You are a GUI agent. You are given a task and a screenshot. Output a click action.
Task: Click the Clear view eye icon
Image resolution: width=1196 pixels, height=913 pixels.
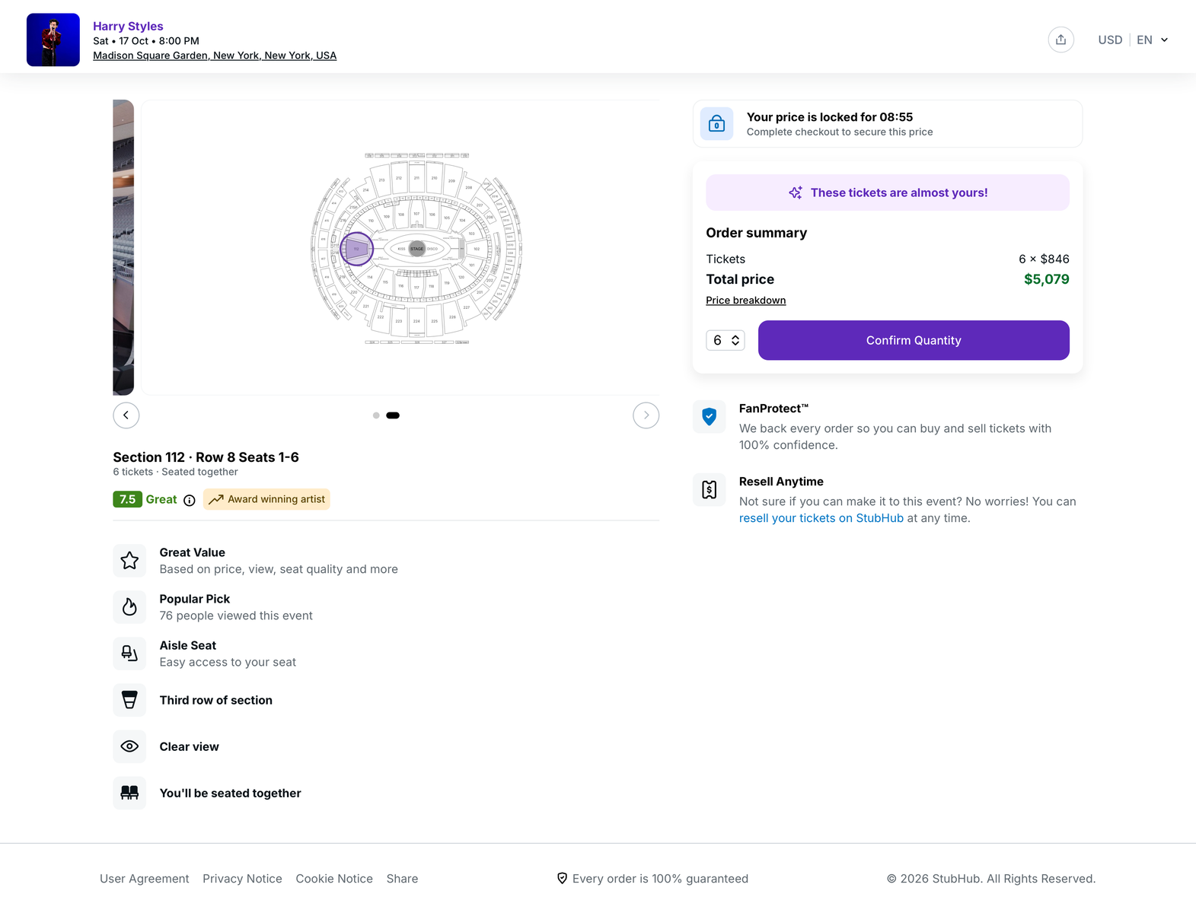pos(129,746)
